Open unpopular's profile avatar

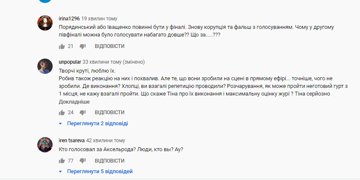click(x=45, y=66)
